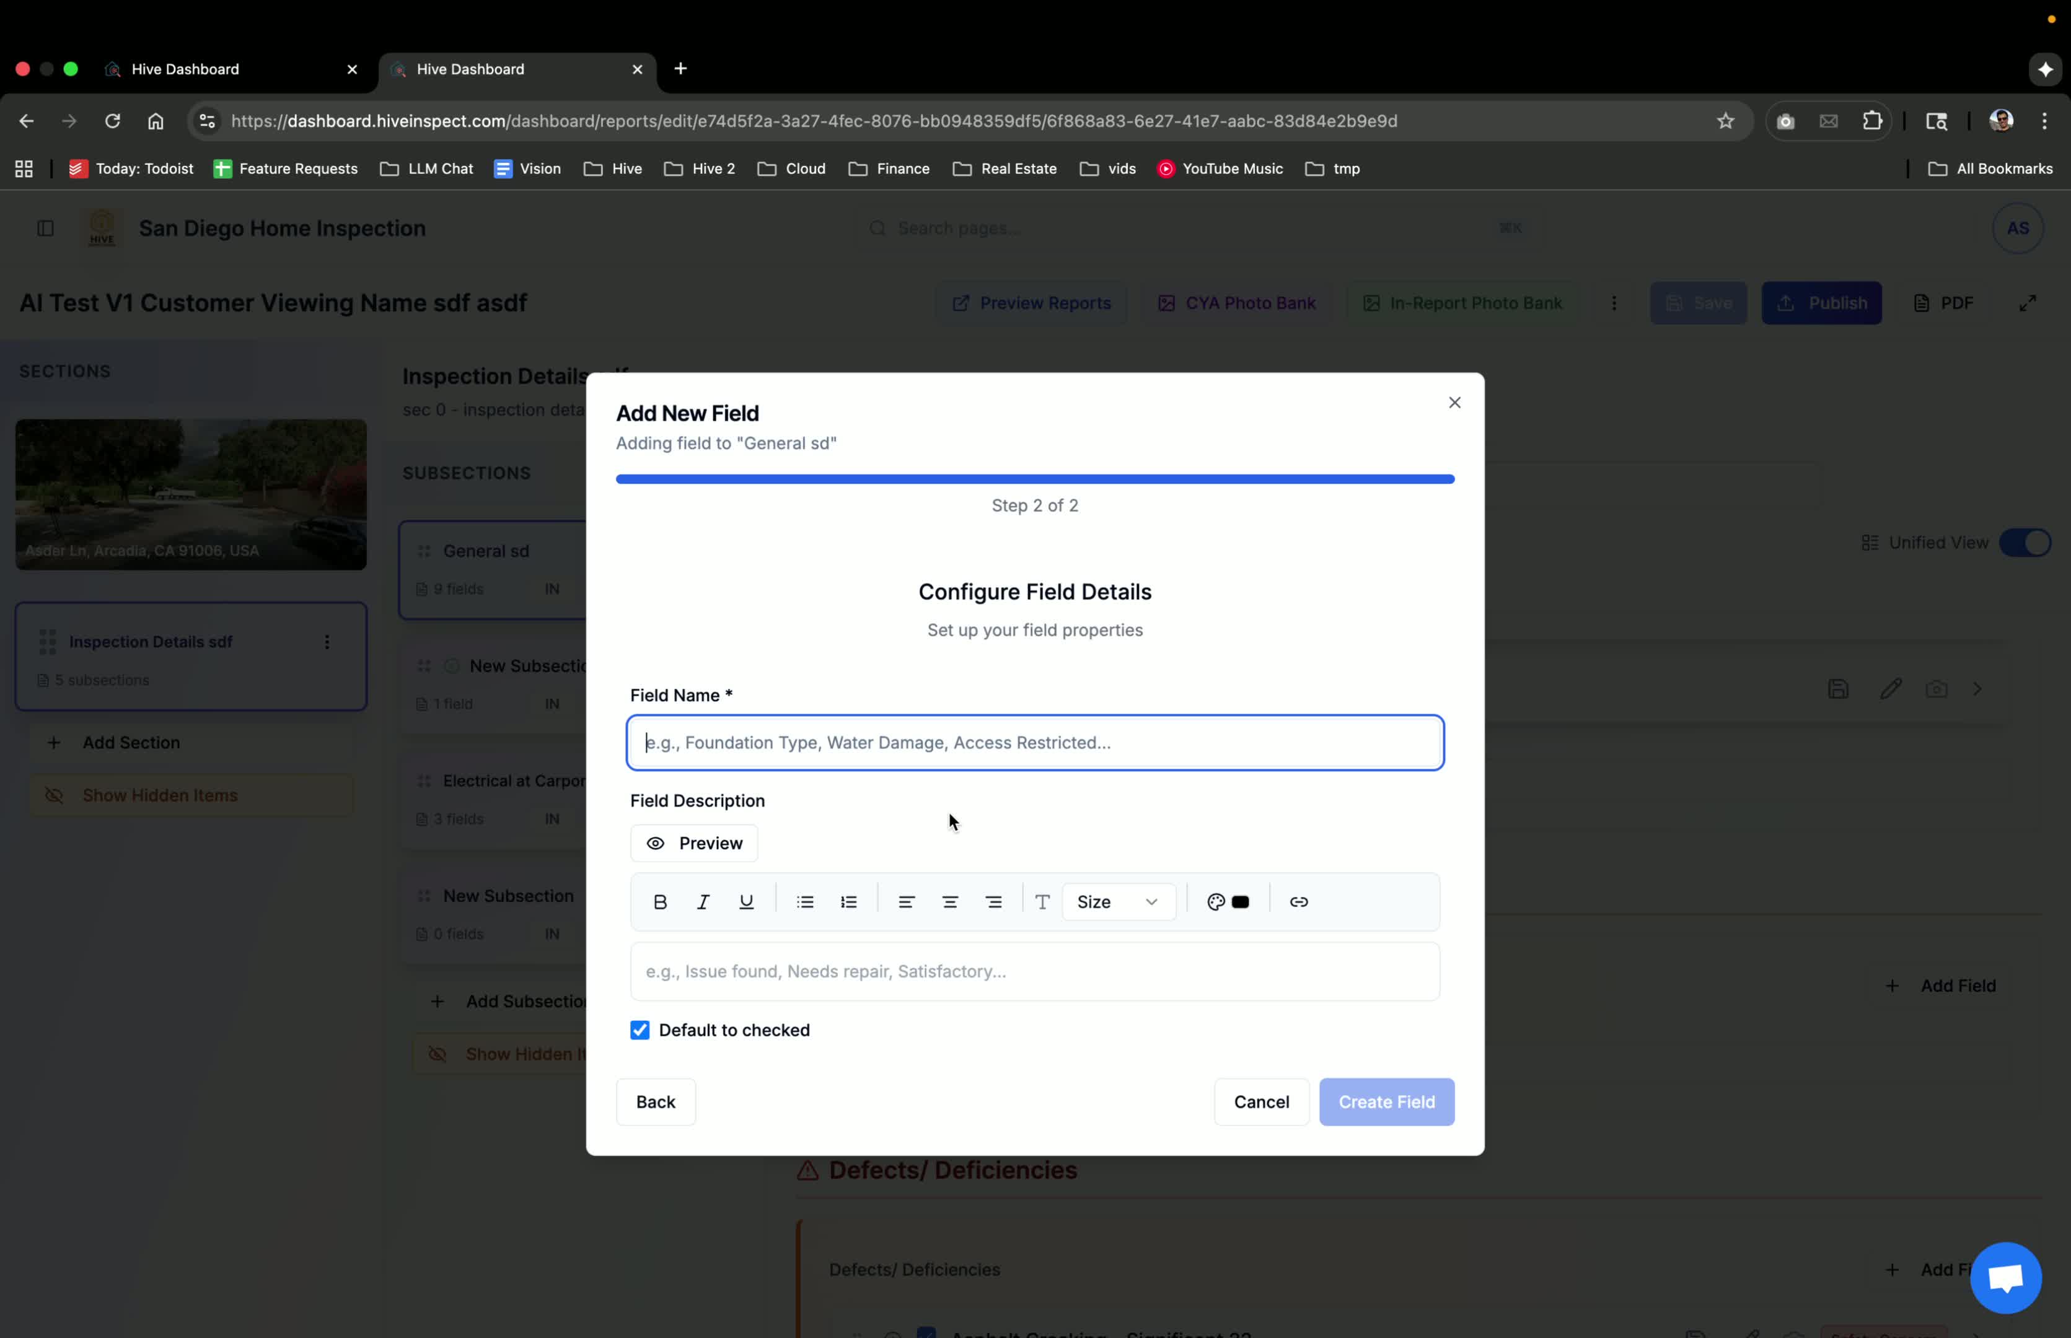Insert bulleted list in description
Viewport: 2071px width, 1338px height.
(805, 902)
